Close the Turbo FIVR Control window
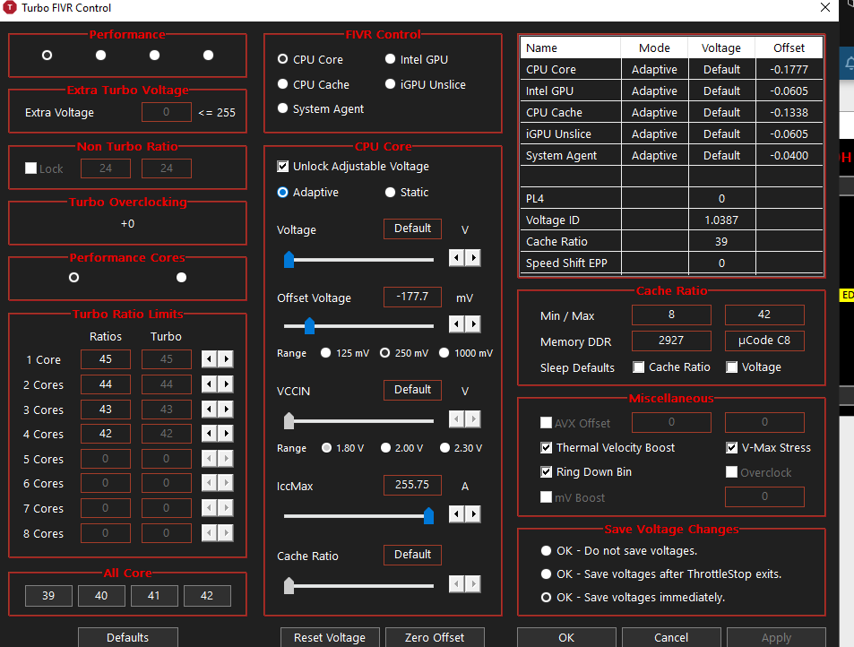 click(x=825, y=7)
